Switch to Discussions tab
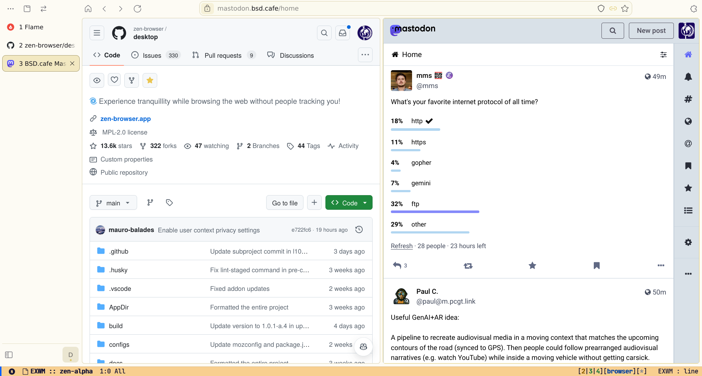The width and height of the screenshot is (702, 376). [291, 55]
